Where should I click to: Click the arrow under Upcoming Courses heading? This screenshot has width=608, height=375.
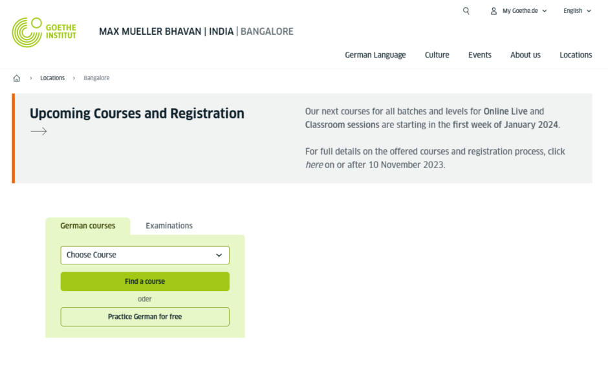[x=39, y=131]
